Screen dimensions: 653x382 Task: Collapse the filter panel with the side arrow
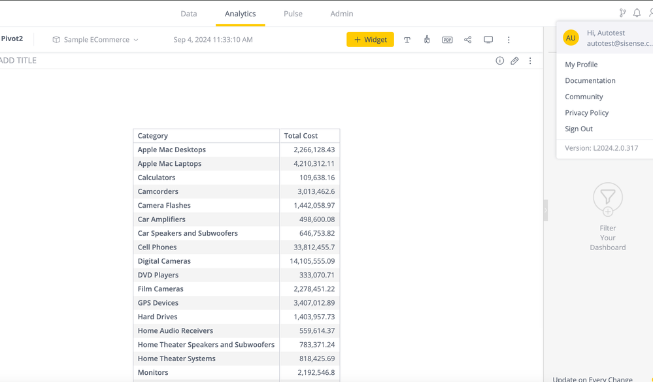point(546,210)
